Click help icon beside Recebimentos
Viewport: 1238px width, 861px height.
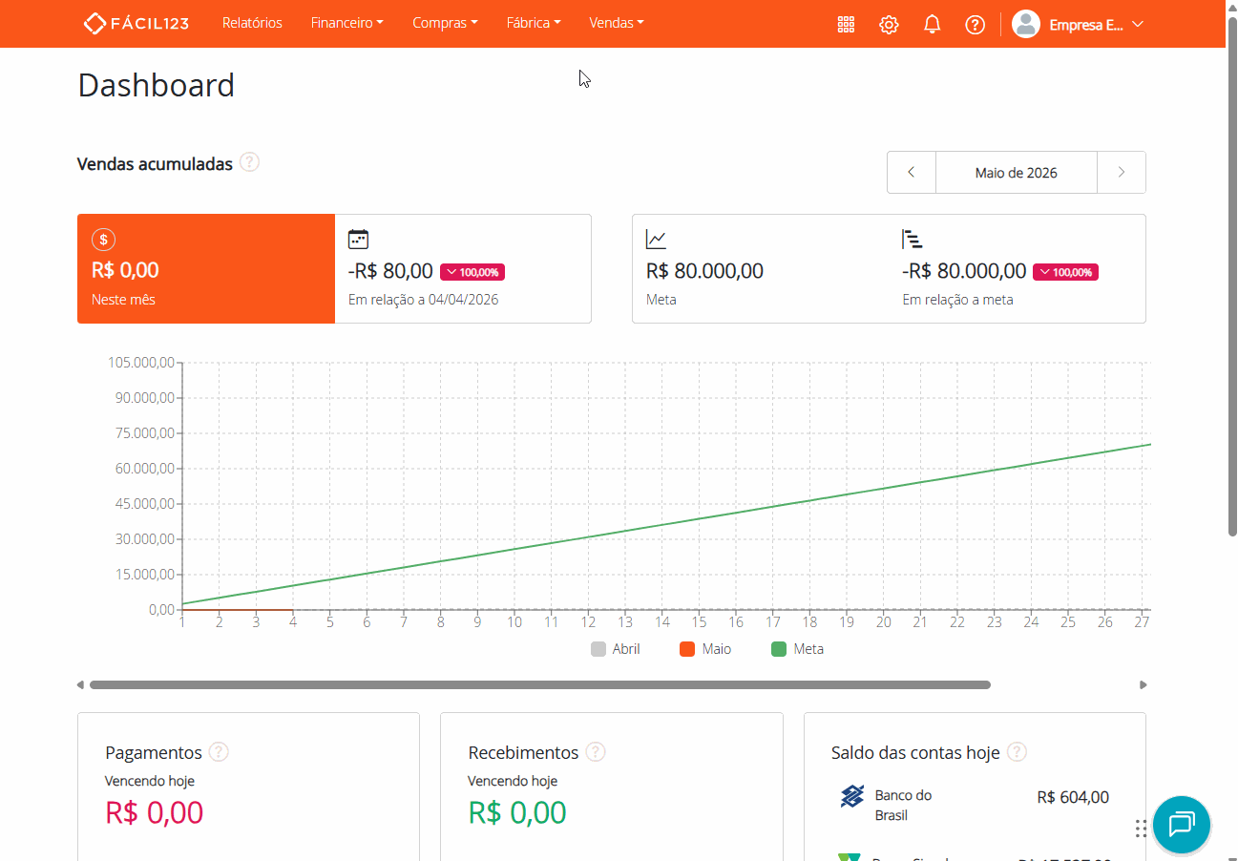[x=596, y=752]
